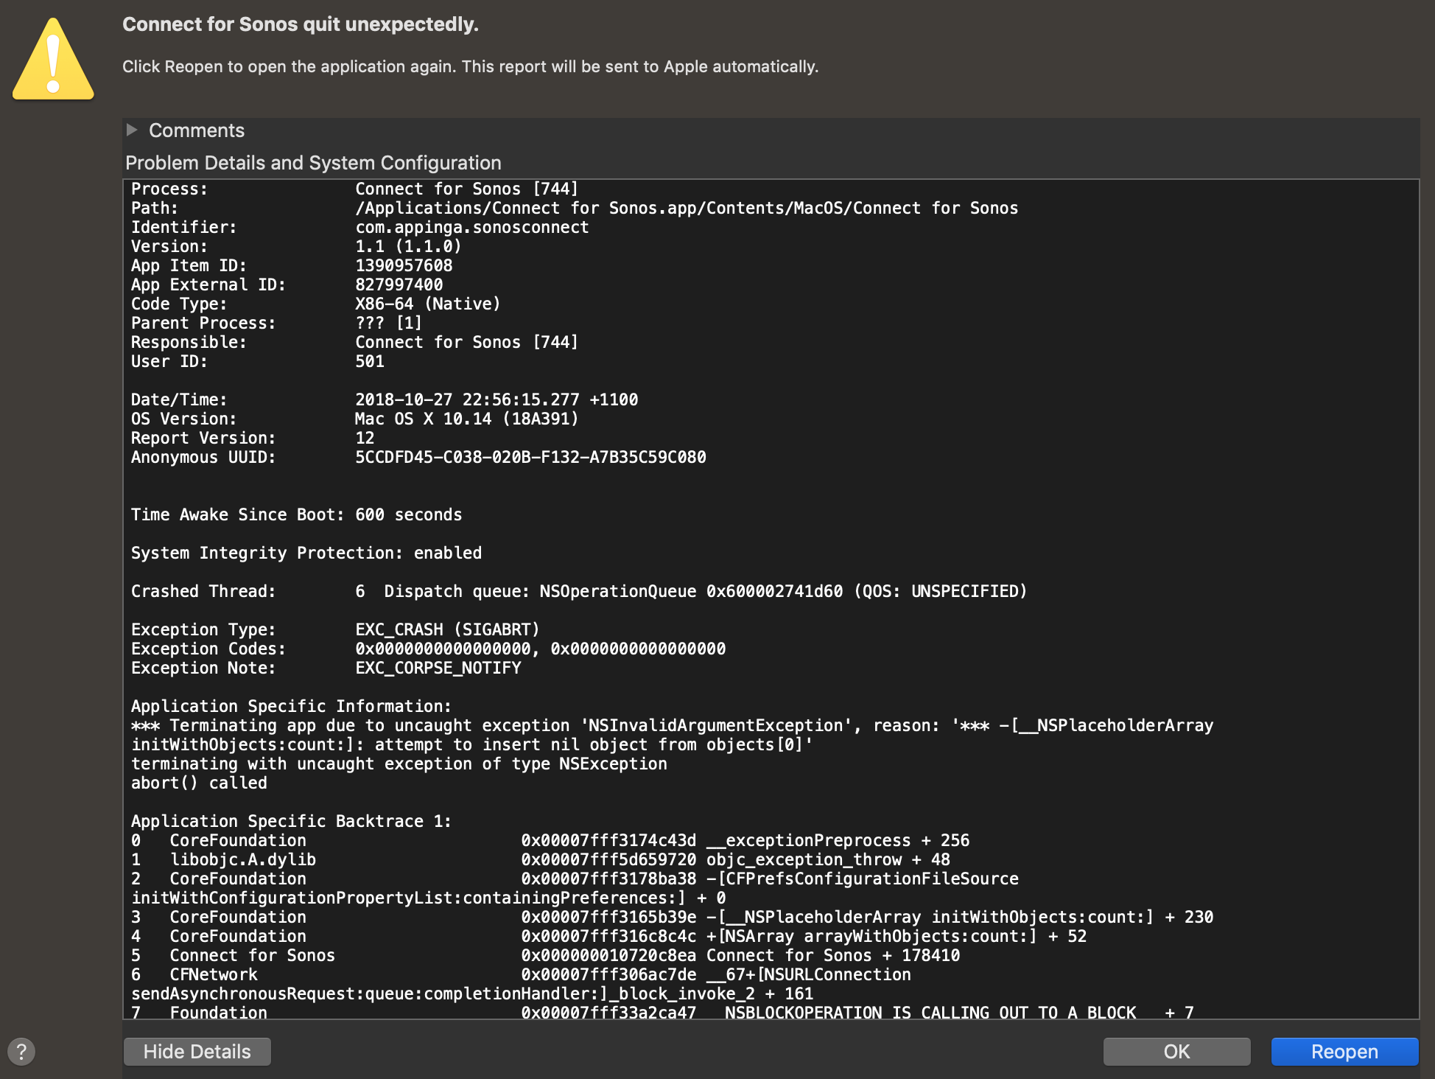This screenshot has height=1079, width=1435.
Task: Click the Reopen button
Action: [x=1344, y=1052]
